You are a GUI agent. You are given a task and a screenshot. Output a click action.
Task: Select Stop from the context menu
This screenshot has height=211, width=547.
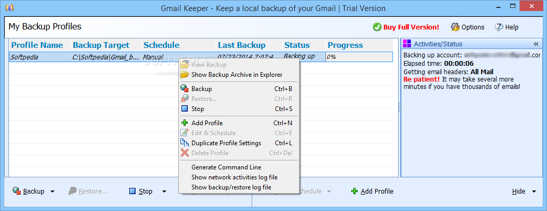coord(238,109)
